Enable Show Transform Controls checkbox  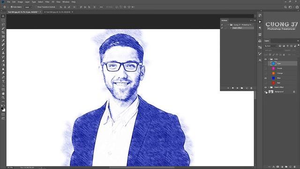[x=36, y=7]
